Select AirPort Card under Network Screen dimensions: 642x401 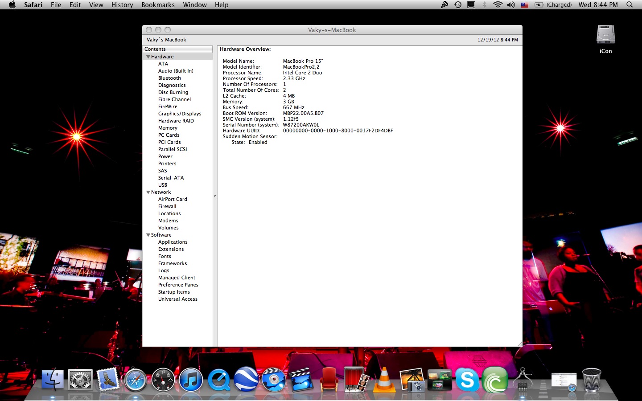173,199
